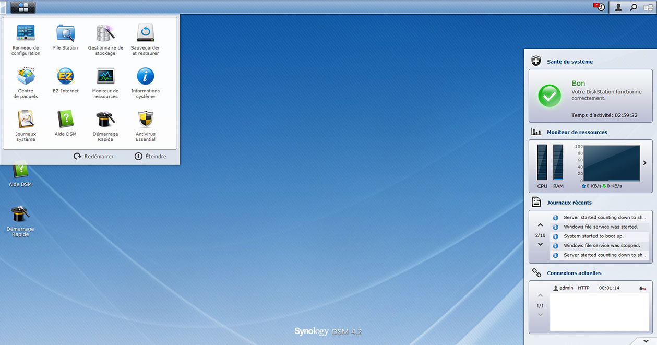The image size is (657, 345).
Task: Select log 'Windows file service was started.'
Action: click(x=600, y=227)
